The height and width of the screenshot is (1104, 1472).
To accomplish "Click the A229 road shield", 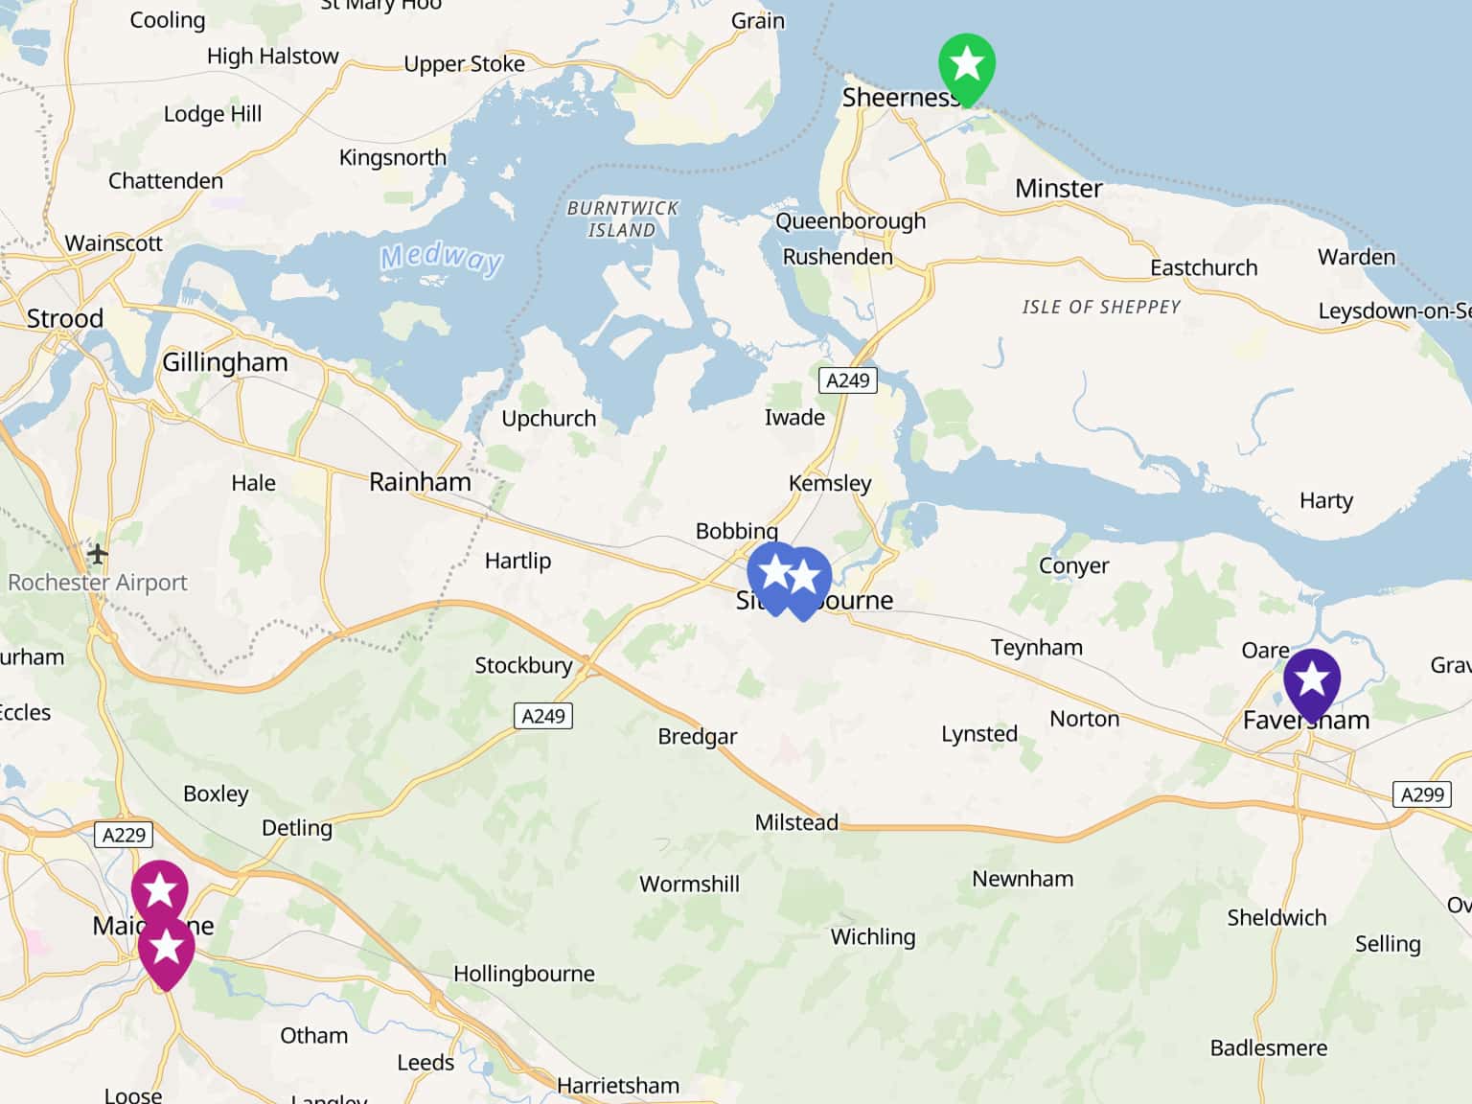I will click(x=125, y=835).
